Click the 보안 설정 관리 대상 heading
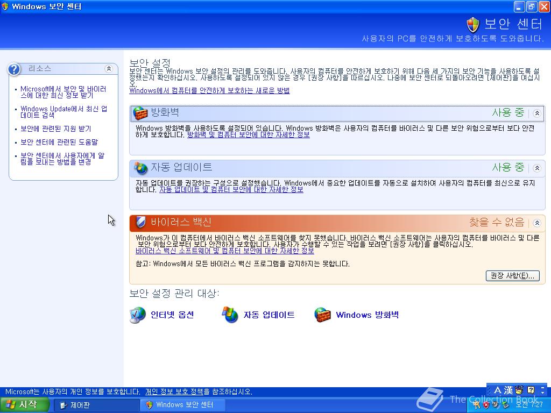 pos(174,294)
